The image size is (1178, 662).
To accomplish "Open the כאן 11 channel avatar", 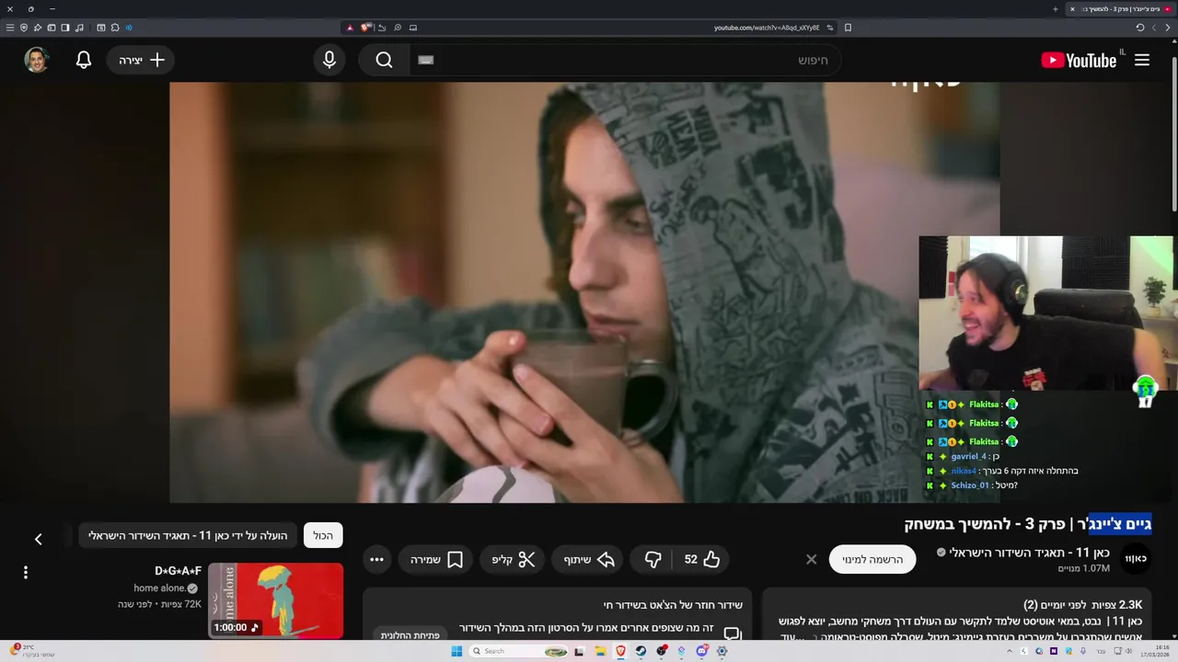I will (1137, 558).
